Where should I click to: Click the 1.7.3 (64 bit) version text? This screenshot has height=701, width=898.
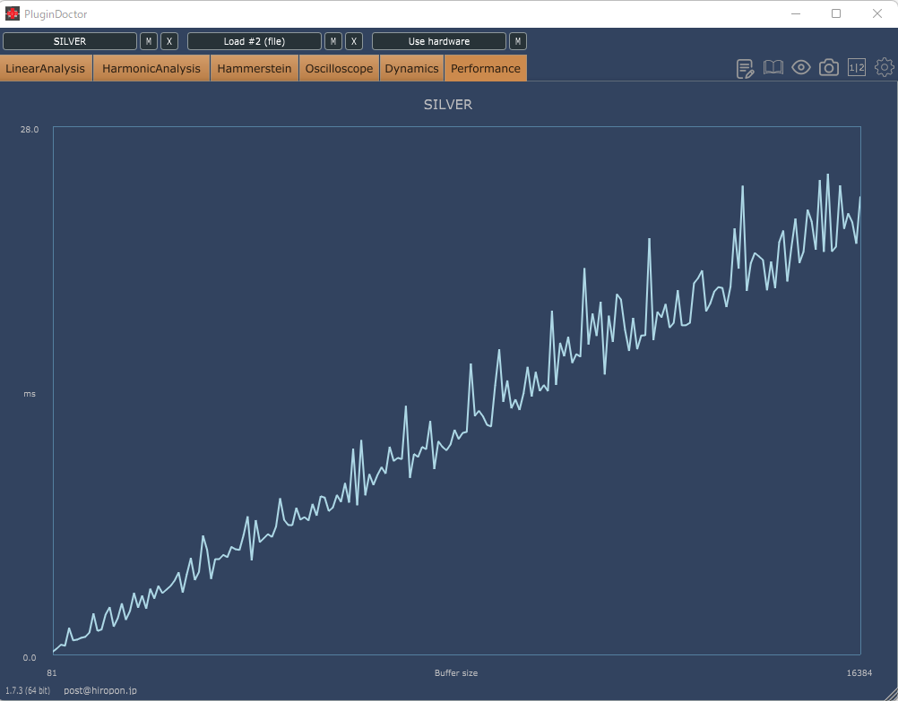28,690
